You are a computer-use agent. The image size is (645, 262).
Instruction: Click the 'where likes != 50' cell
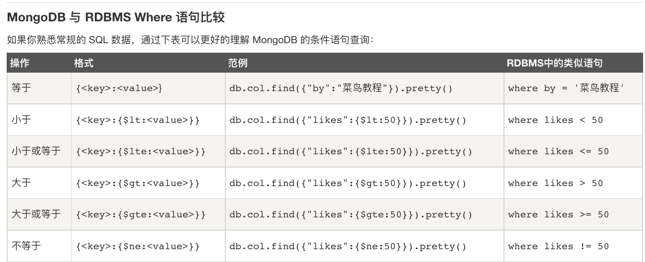click(x=574, y=246)
